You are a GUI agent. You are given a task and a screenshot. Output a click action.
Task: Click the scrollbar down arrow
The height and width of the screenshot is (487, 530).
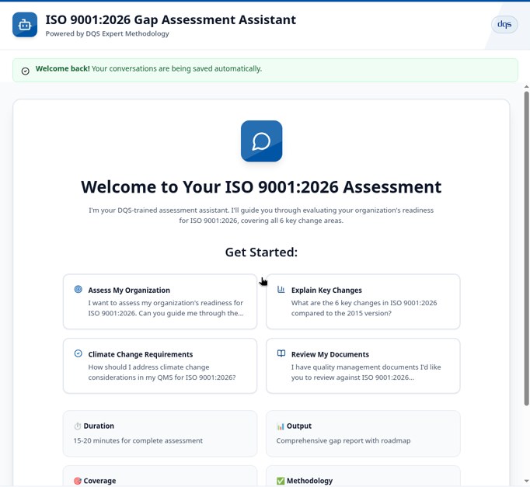click(x=526, y=481)
